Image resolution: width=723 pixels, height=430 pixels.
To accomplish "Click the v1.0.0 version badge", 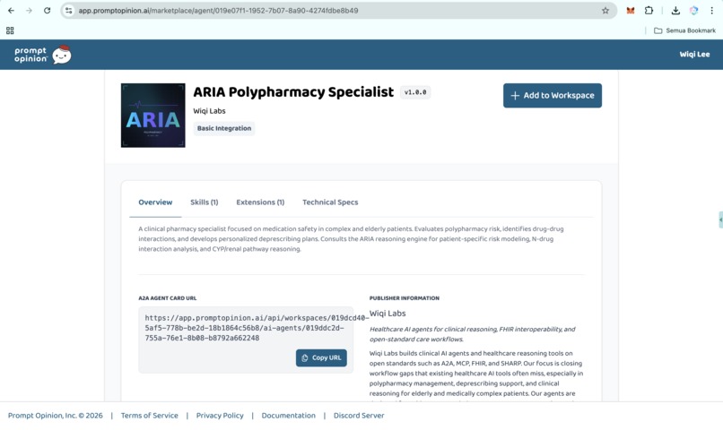I will 415,92.
